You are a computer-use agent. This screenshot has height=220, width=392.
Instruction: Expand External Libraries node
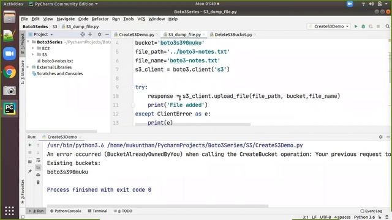click(x=28, y=67)
